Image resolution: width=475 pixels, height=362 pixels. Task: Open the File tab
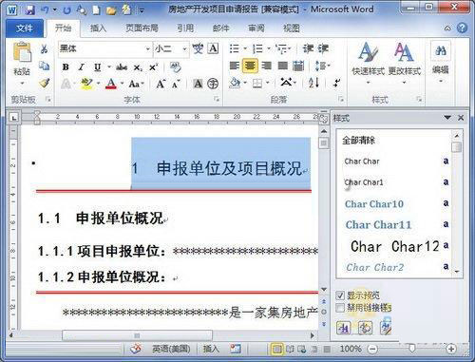25,29
